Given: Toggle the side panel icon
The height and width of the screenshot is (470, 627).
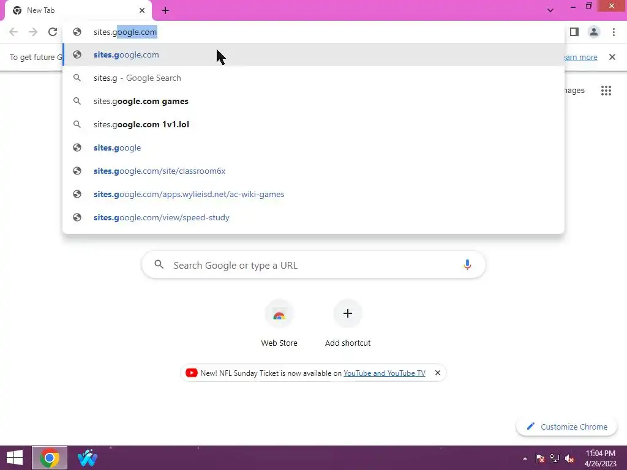Looking at the screenshot, I should (x=574, y=32).
